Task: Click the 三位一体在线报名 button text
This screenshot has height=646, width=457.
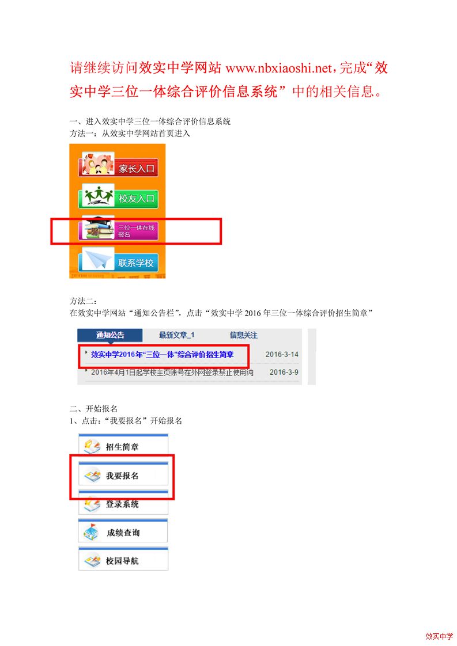Action: click(x=136, y=231)
